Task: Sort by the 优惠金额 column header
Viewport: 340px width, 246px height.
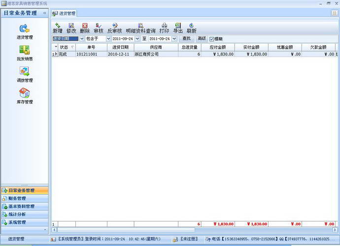Action: 285,47
